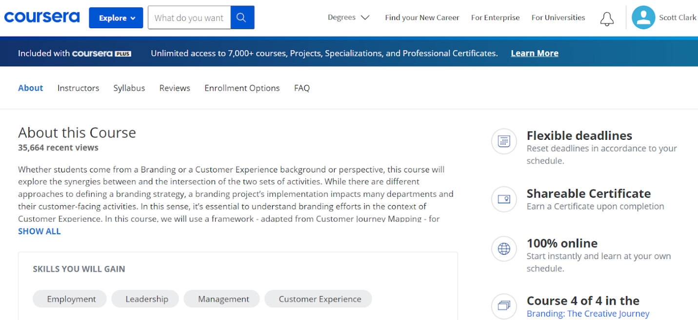Click in the search input field

coord(189,18)
